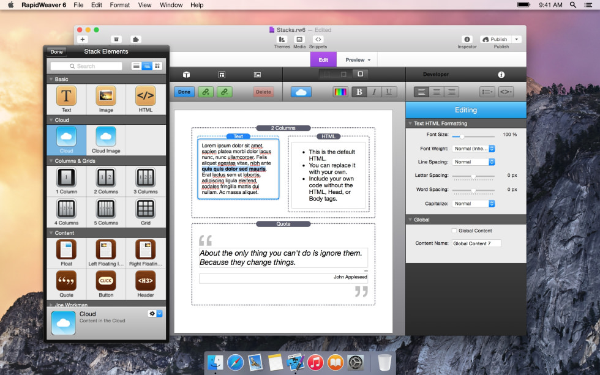
Task: Open the Window menu
Action: 171,5
